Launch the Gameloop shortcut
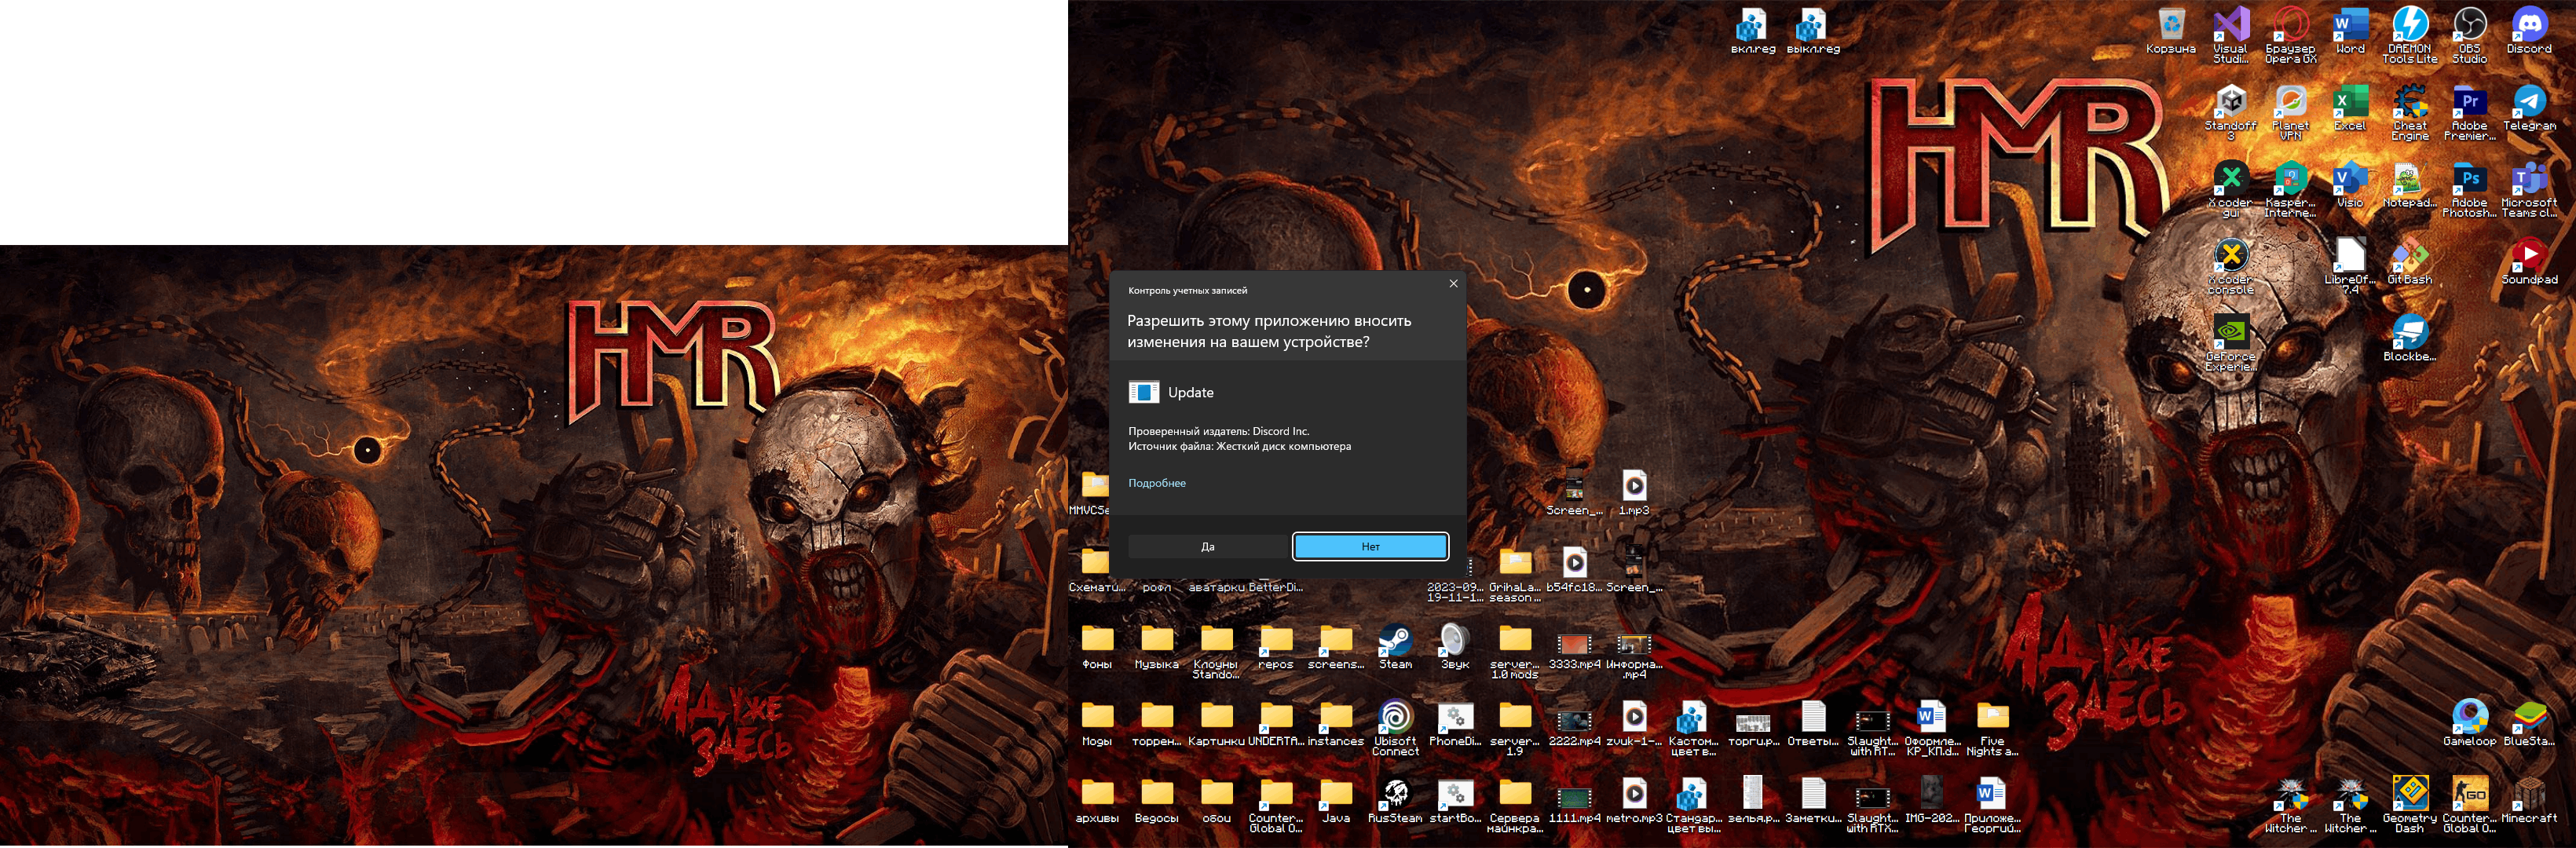This screenshot has height=848, width=2576. coord(2469,724)
